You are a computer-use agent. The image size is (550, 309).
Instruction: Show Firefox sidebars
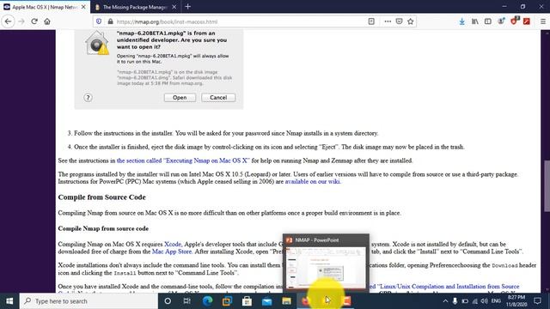[488, 21]
